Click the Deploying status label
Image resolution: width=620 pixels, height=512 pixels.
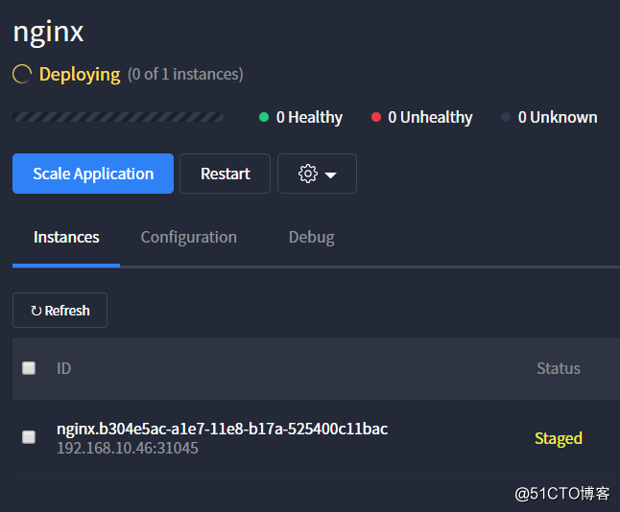[x=80, y=74]
